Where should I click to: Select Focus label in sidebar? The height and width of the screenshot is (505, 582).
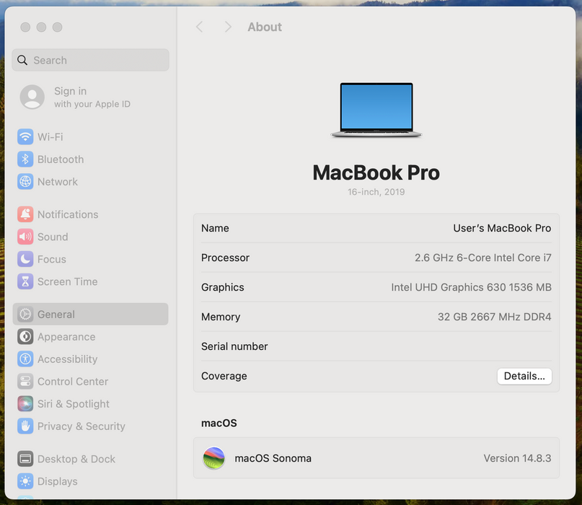coord(52,259)
